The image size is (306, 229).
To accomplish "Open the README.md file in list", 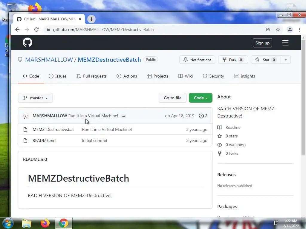I will pyautogui.click(x=44, y=141).
